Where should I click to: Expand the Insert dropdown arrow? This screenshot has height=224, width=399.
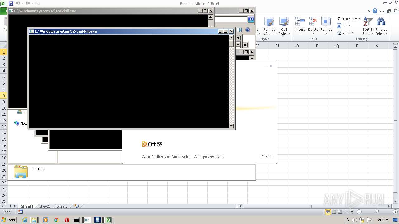[x=300, y=33]
